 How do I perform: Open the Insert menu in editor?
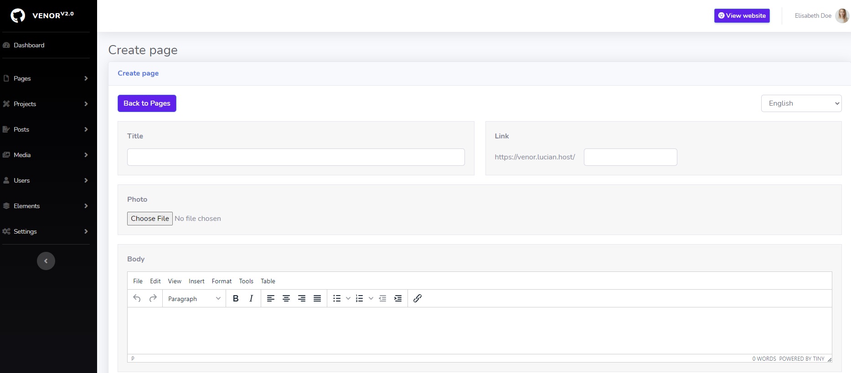196,281
